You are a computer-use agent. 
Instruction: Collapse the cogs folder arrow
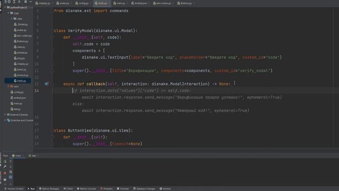point(8,13)
